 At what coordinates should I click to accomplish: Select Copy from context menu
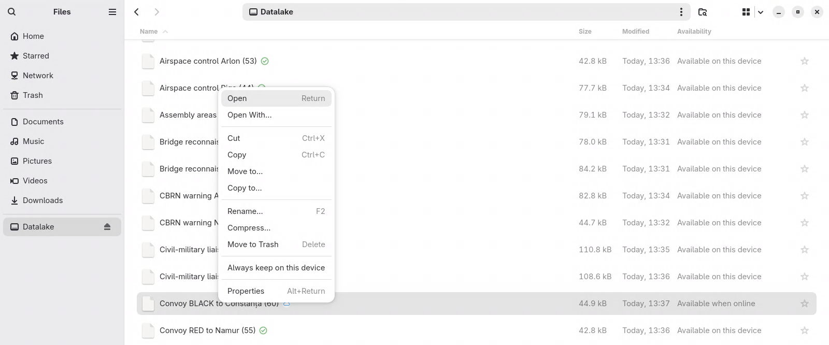(x=276, y=155)
